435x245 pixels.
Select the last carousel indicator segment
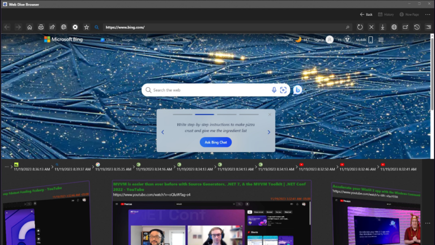tap(249, 115)
